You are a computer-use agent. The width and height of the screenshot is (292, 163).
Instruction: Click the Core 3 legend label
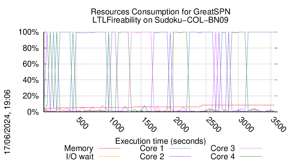tap(223, 149)
